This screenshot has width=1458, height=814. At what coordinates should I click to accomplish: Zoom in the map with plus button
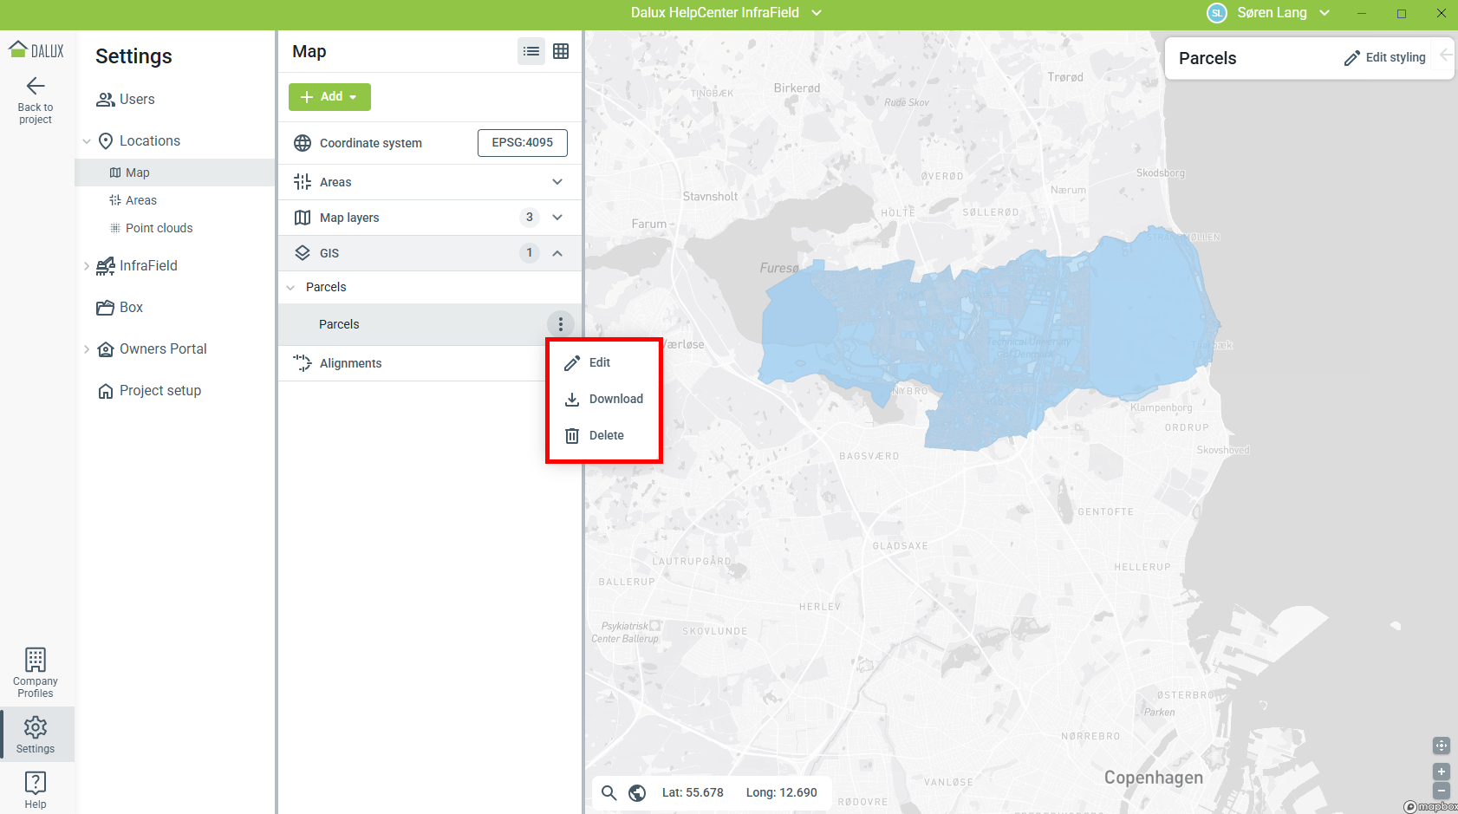[x=1441, y=772]
